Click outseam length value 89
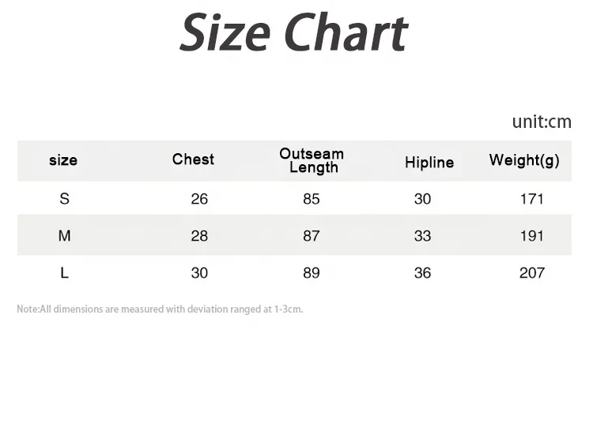 point(312,273)
